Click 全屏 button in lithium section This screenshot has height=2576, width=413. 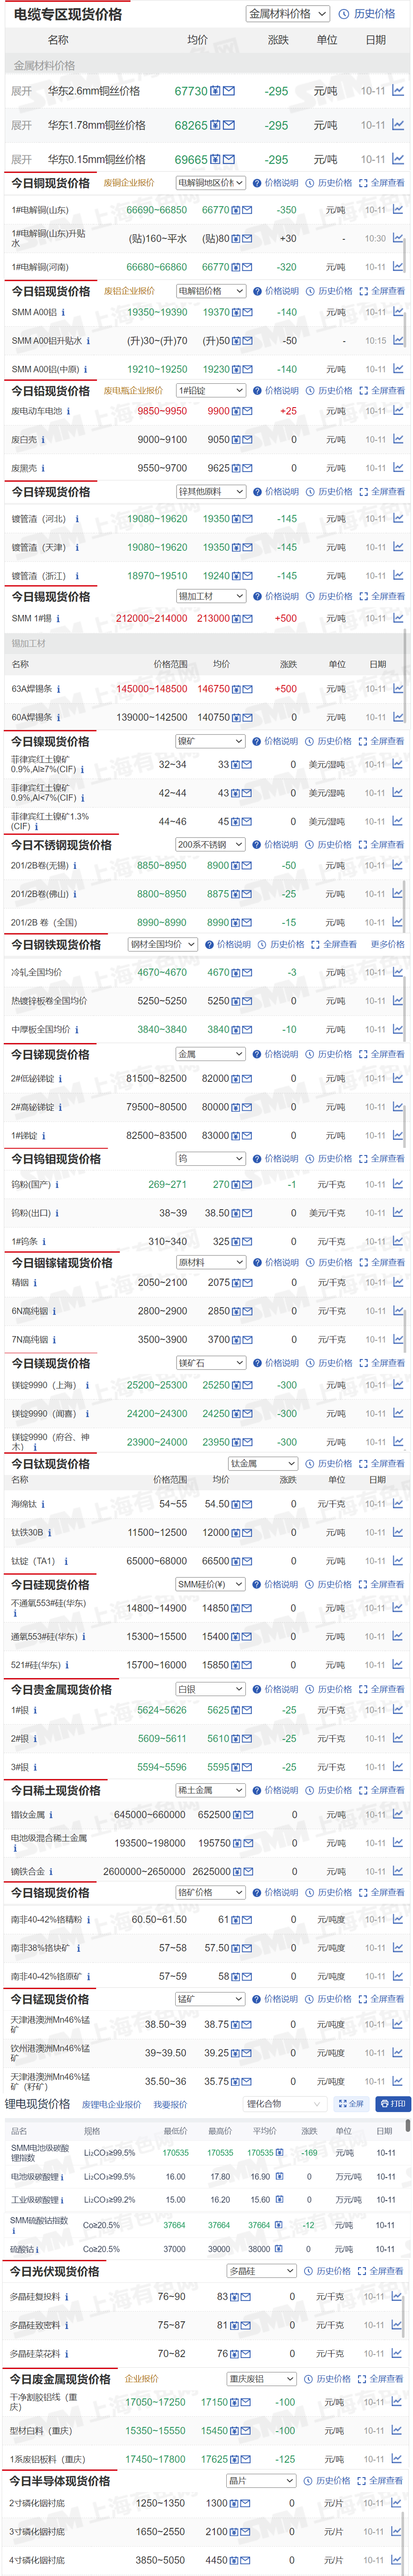coord(351,2105)
